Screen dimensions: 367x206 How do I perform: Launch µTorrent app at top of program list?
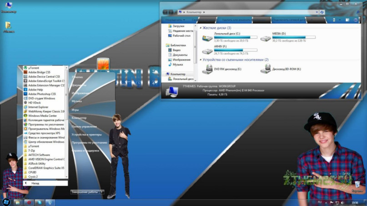pyautogui.click(x=34, y=68)
